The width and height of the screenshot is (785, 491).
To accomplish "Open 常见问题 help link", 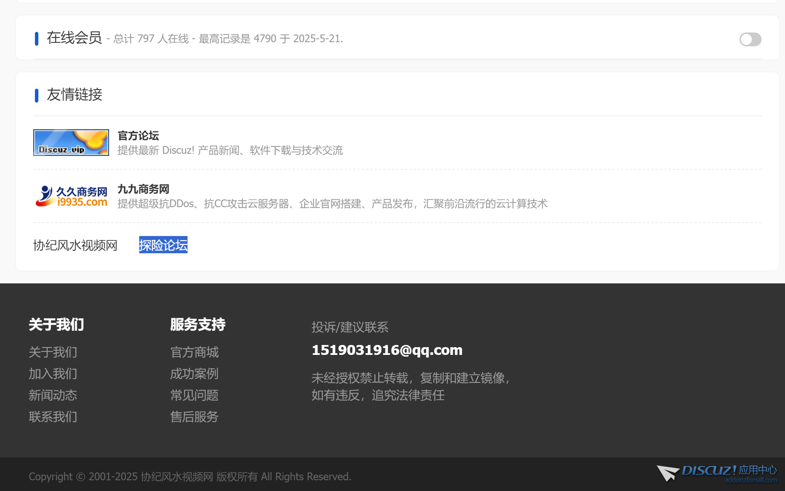I will pos(194,395).
